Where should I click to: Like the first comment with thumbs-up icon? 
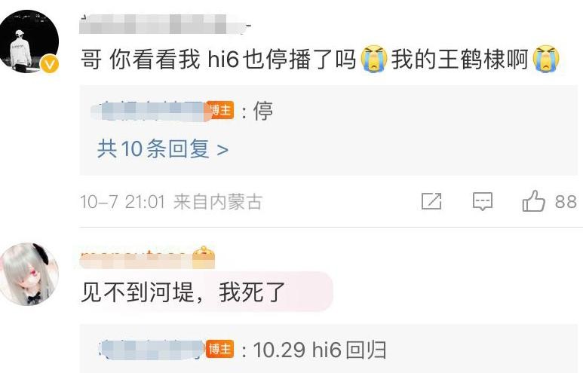click(533, 201)
